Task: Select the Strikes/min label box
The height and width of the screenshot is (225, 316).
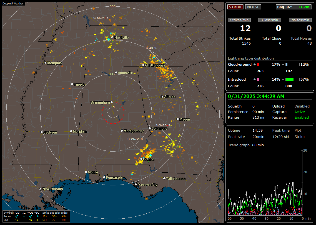Action: 239,20
